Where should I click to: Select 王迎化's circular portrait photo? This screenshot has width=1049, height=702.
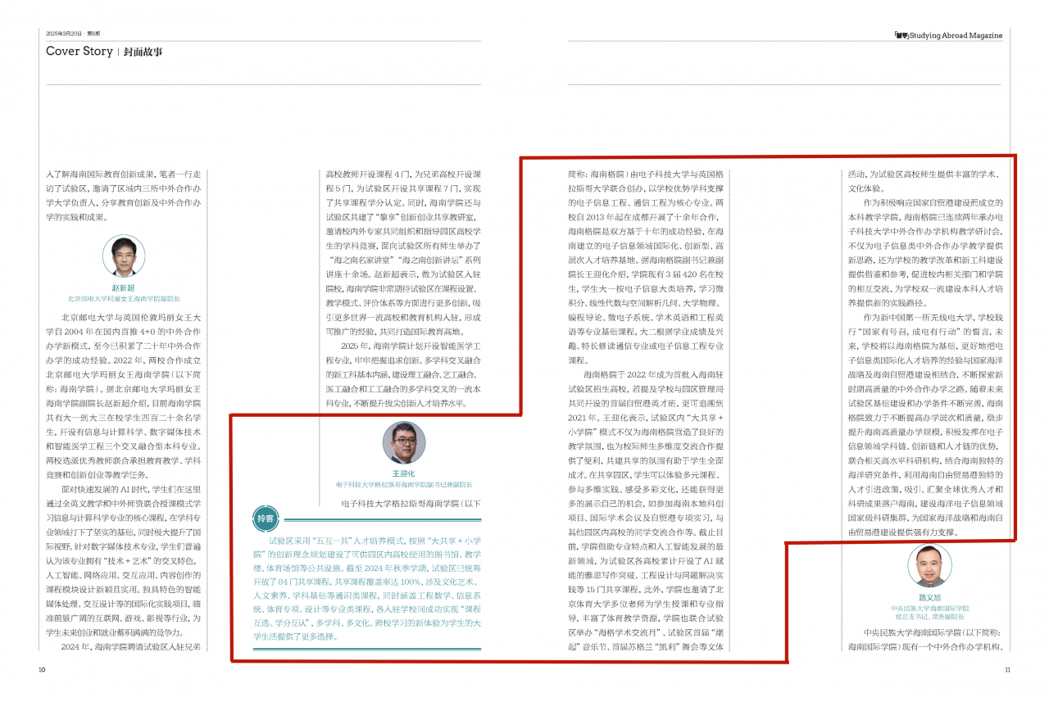click(x=405, y=442)
